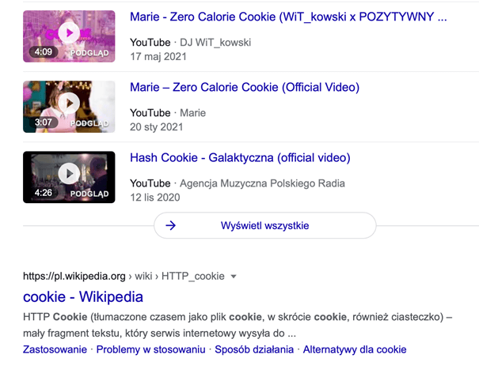Image resolution: width=479 pixels, height=373 pixels.
Task: Click the 4:09 duration badge
Action: coord(42,52)
